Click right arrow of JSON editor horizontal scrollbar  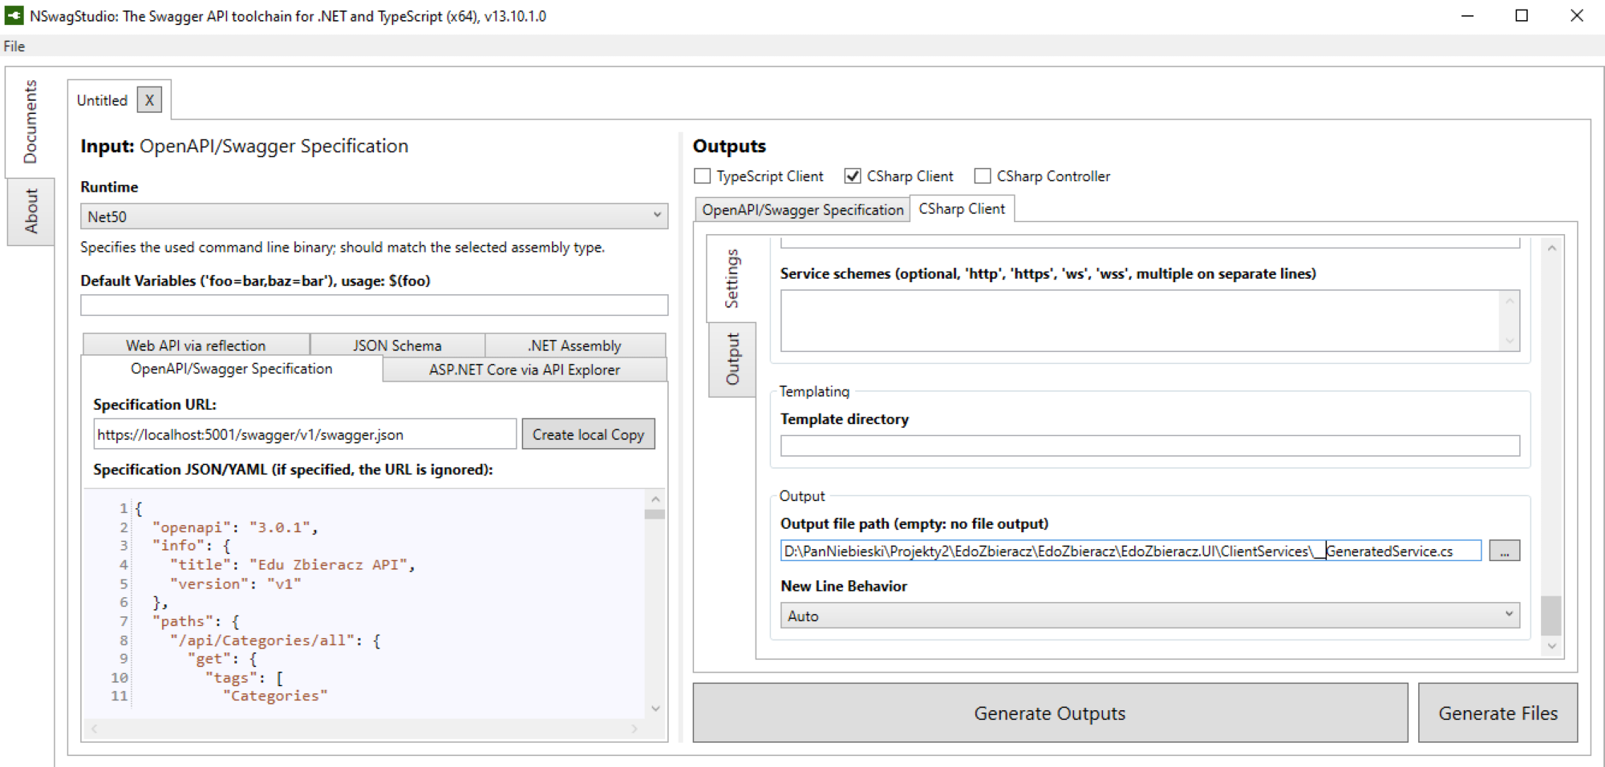tap(634, 729)
